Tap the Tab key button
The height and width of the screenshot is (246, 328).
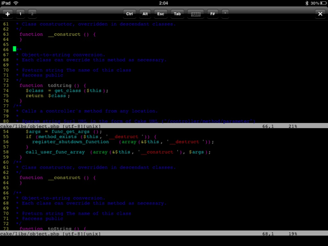(x=177, y=14)
